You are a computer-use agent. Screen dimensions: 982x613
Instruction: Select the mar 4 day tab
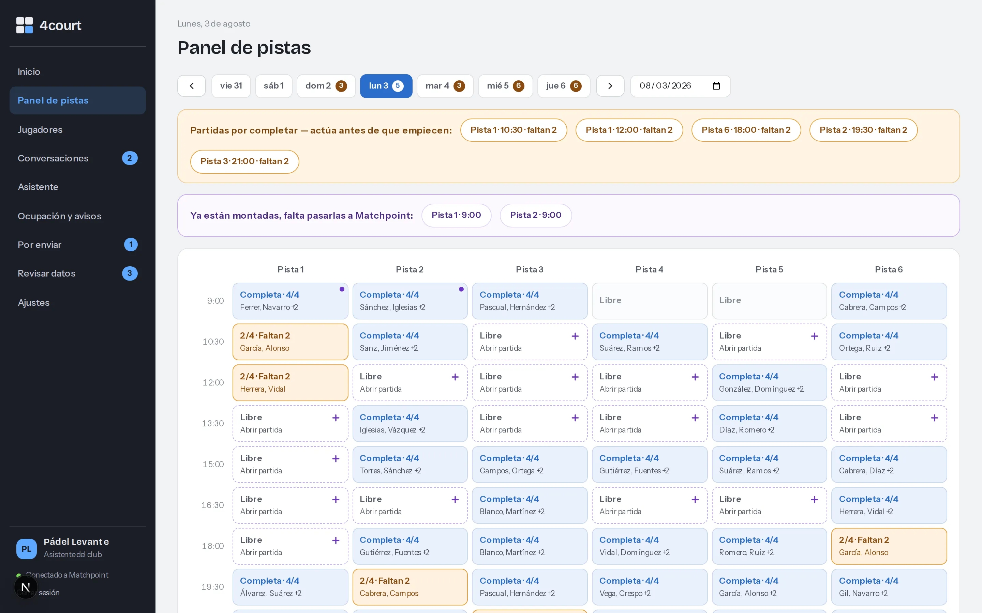(445, 86)
